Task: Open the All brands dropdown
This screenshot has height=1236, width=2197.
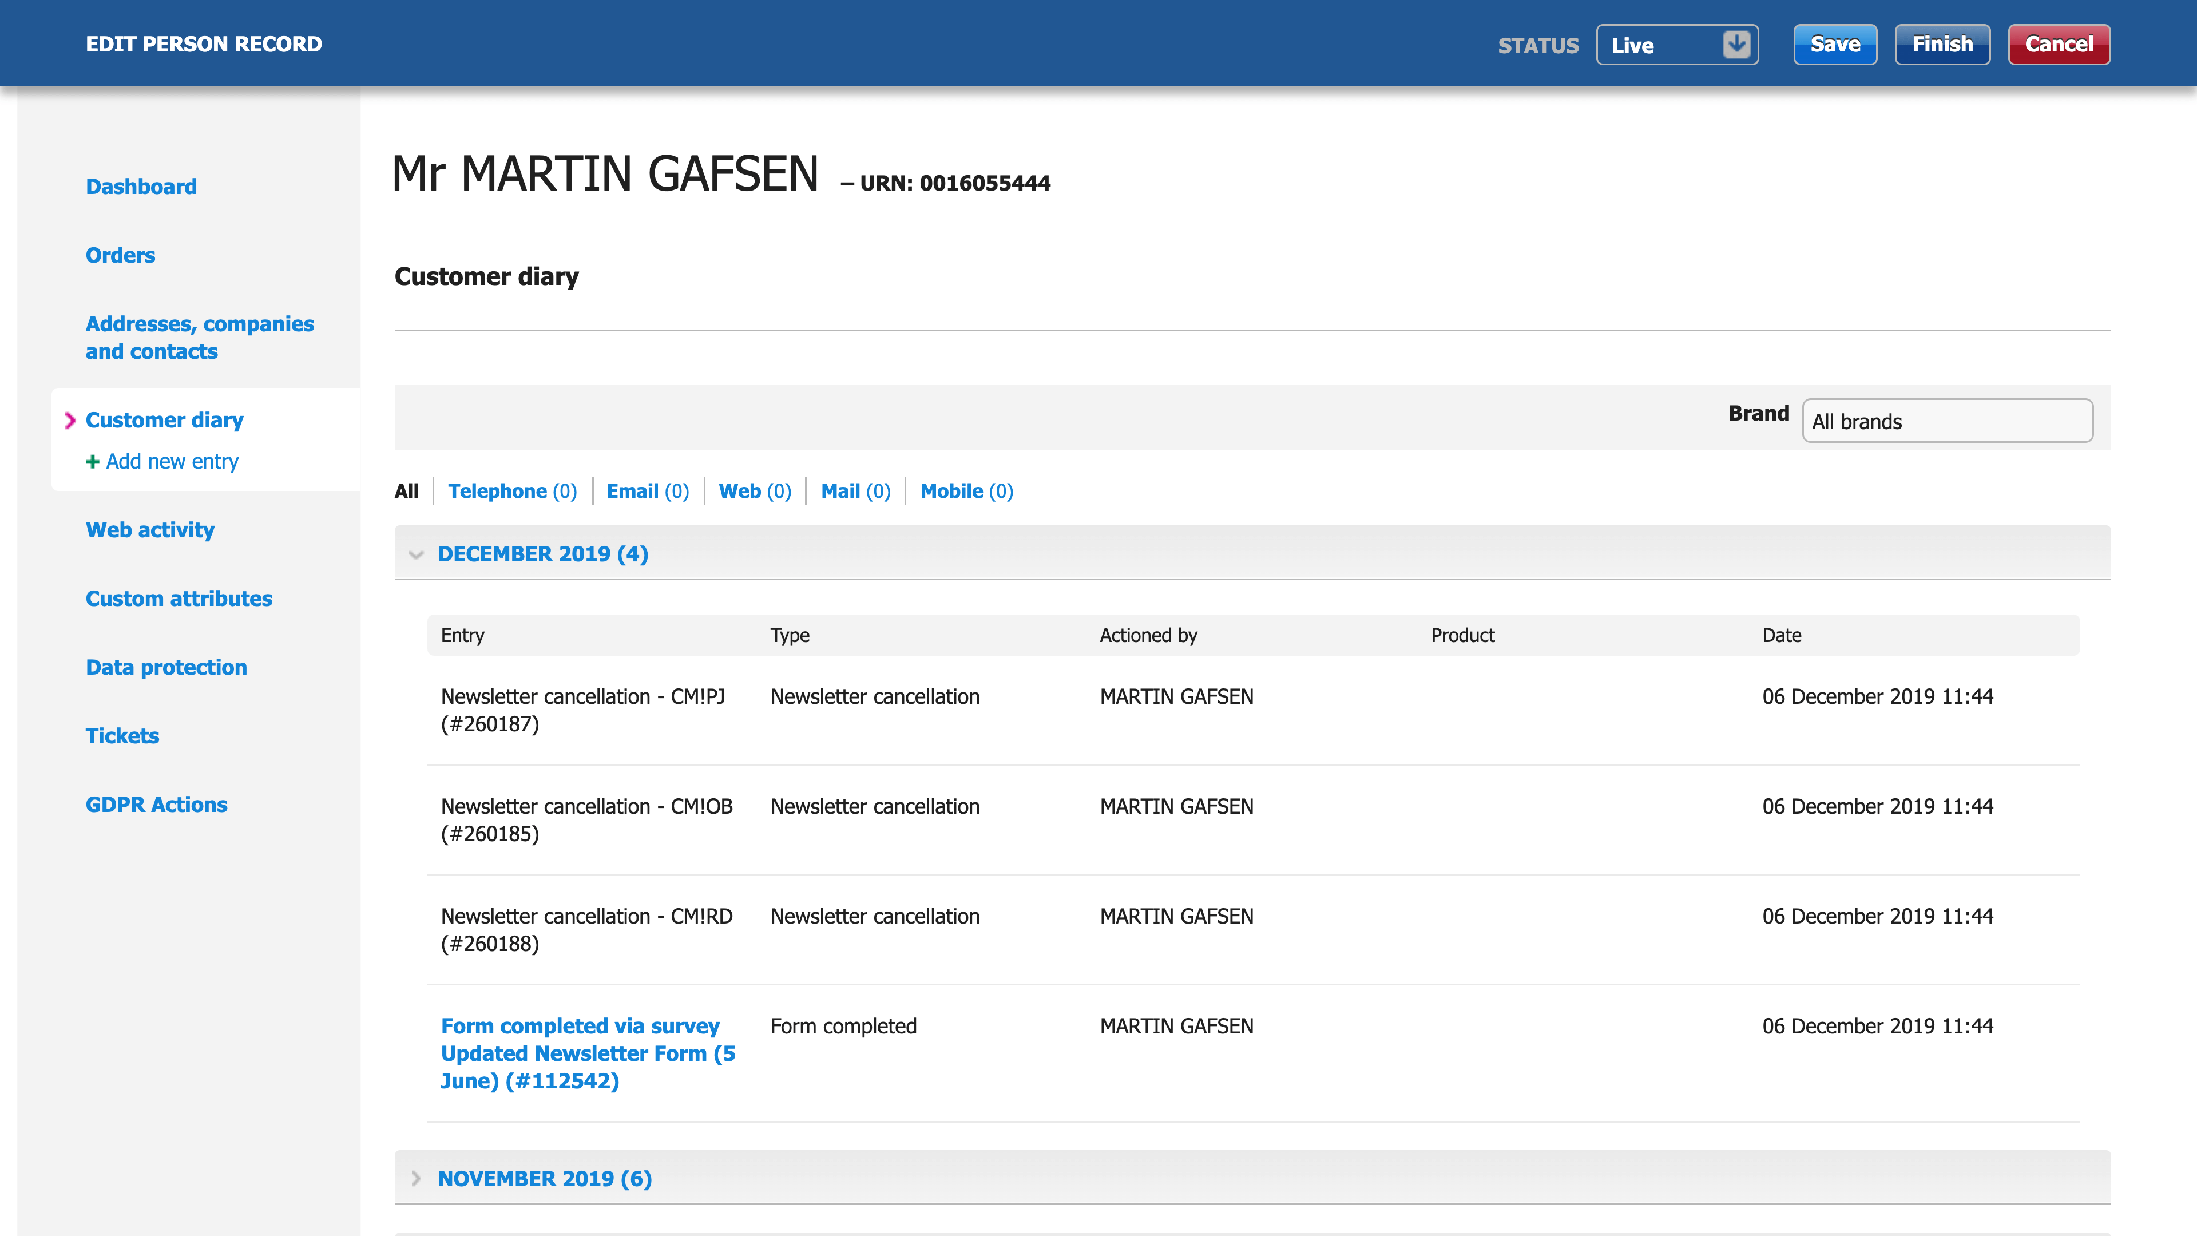Action: click(1946, 421)
